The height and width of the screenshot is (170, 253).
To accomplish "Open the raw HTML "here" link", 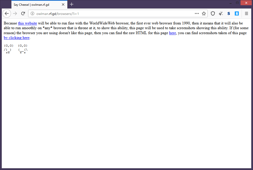I will coord(172,33).
